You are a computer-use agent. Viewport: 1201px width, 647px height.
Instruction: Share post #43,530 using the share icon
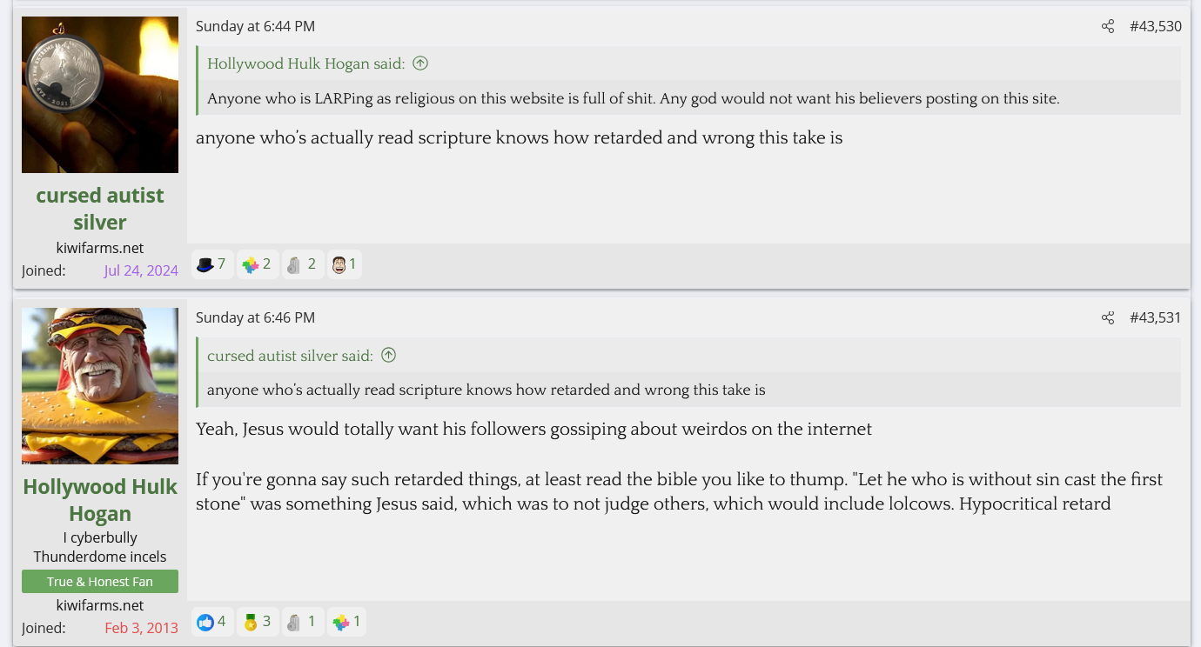[x=1107, y=26]
